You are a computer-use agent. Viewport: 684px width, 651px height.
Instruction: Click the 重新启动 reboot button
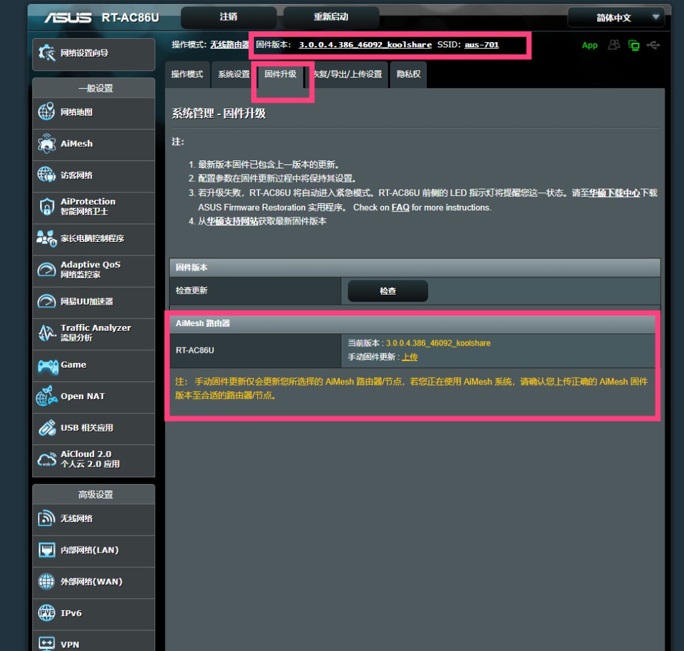pos(331,17)
